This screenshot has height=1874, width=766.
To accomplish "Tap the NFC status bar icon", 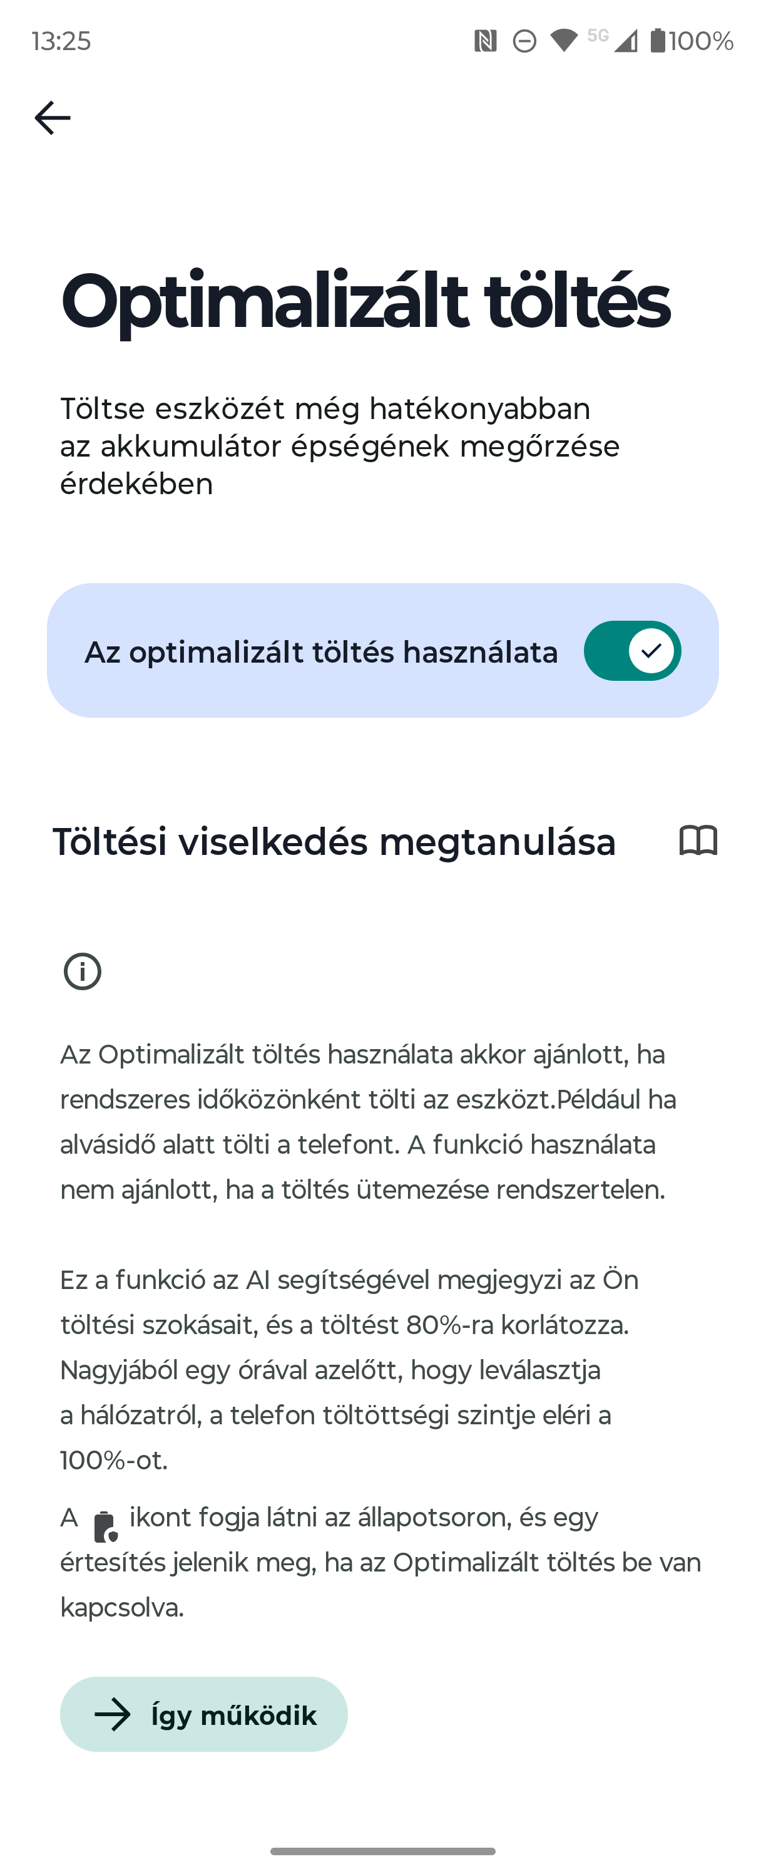I will tap(485, 41).
